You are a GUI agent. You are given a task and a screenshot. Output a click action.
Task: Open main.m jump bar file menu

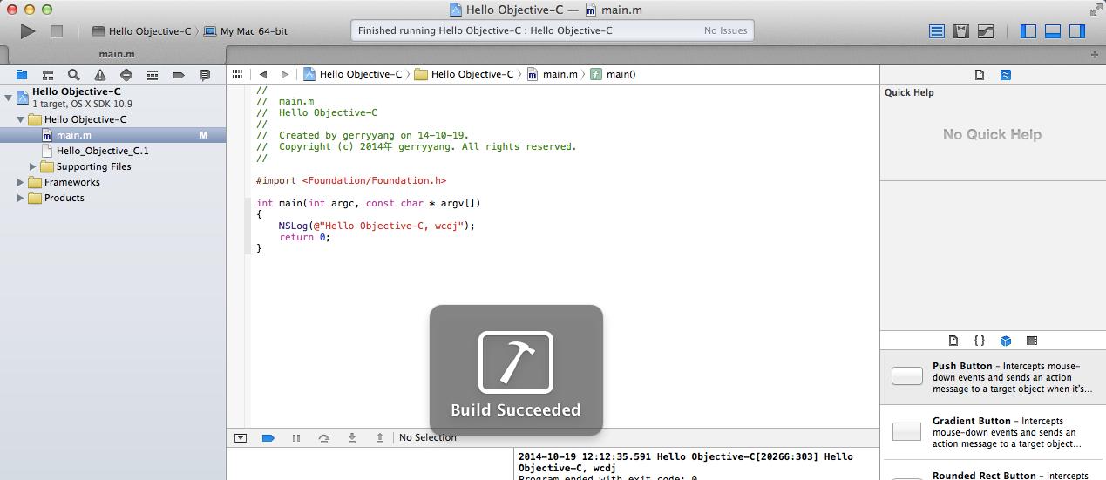click(x=553, y=74)
